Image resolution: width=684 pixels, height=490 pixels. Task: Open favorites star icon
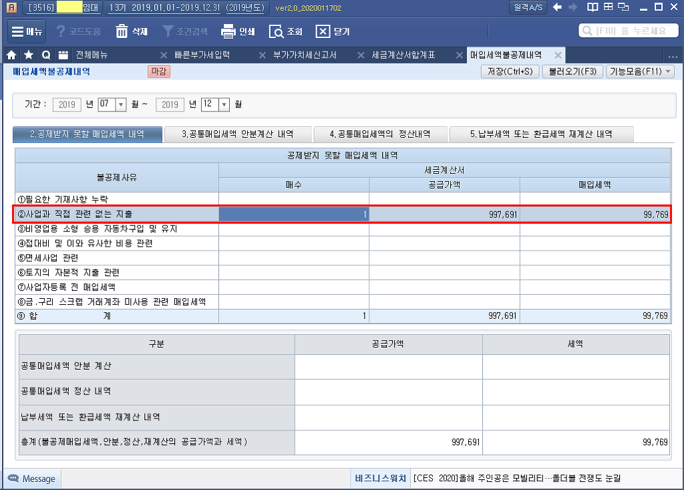tap(29, 55)
